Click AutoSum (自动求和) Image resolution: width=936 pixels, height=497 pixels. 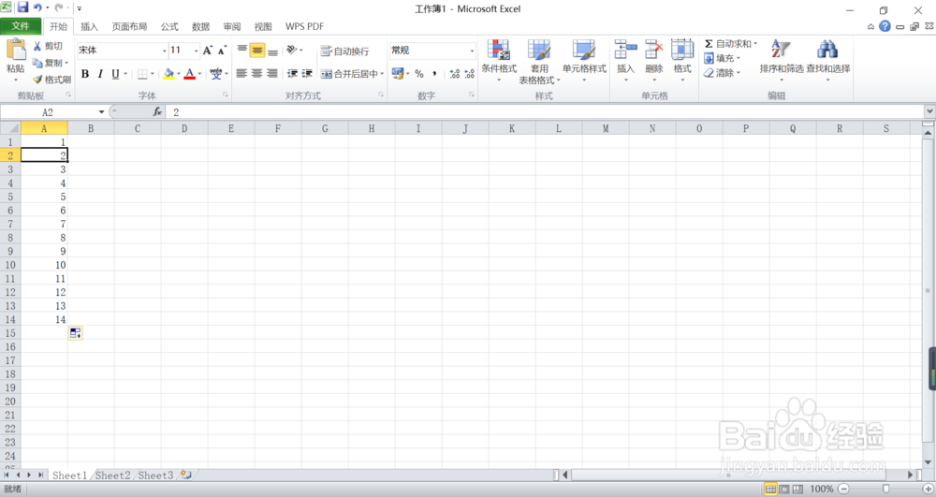[x=727, y=44]
